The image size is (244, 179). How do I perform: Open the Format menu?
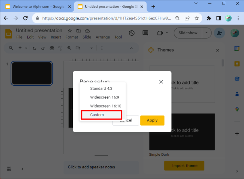71,37
